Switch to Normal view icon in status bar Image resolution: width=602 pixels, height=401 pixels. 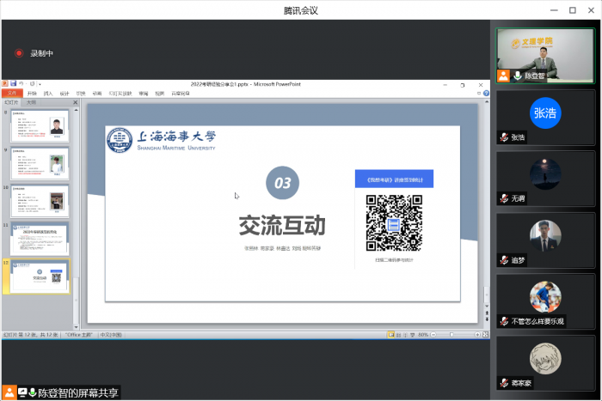pos(390,335)
